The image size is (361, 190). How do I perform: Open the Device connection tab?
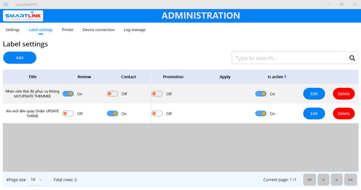[98, 30]
